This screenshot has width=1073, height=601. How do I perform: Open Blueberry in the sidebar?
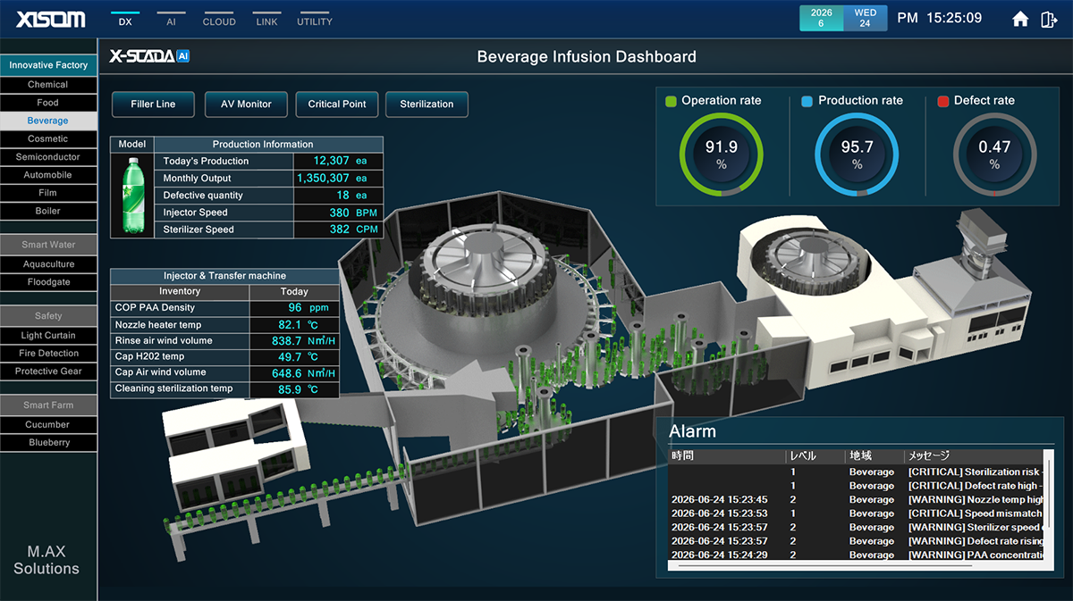point(48,443)
